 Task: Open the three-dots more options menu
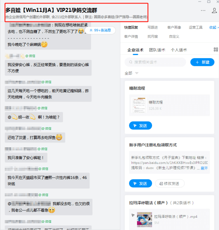click(x=203, y=11)
